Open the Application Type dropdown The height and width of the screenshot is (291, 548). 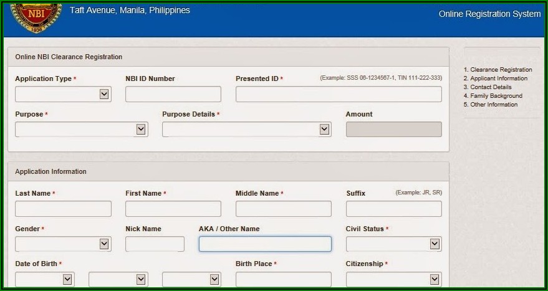pos(63,94)
